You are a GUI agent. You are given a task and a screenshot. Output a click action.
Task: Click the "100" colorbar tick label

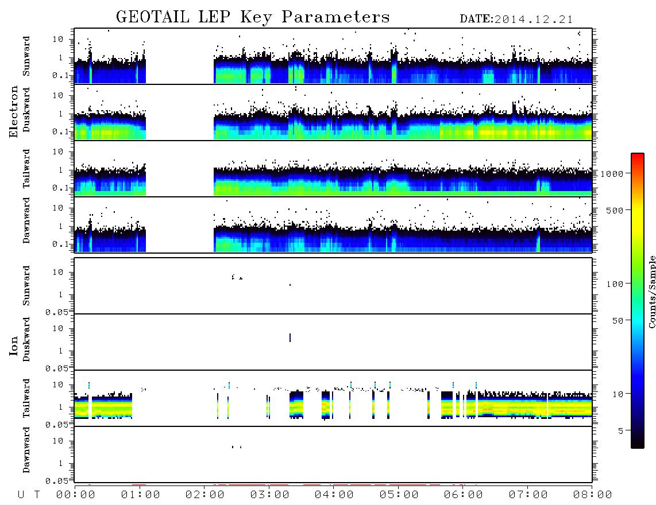pyautogui.click(x=615, y=284)
